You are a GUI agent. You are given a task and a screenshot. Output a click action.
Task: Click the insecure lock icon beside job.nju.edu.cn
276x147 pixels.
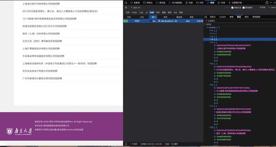click(159, 21)
